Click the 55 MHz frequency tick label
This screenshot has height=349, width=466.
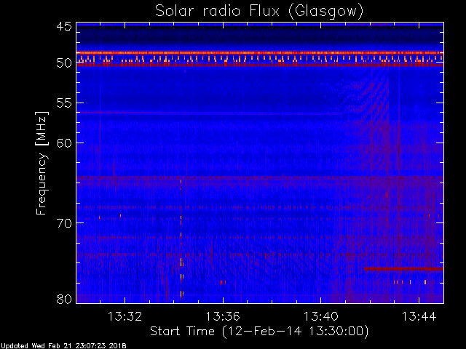[x=64, y=103]
